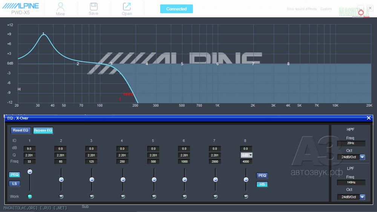377x212 pixels.
Task: Click EQ point 7 on the graph
Action: (253, 64)
